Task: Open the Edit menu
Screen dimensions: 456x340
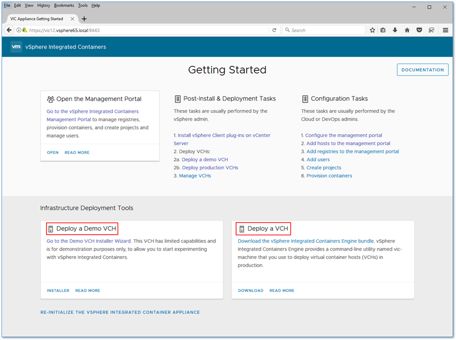Action: (x=17, y=5)
